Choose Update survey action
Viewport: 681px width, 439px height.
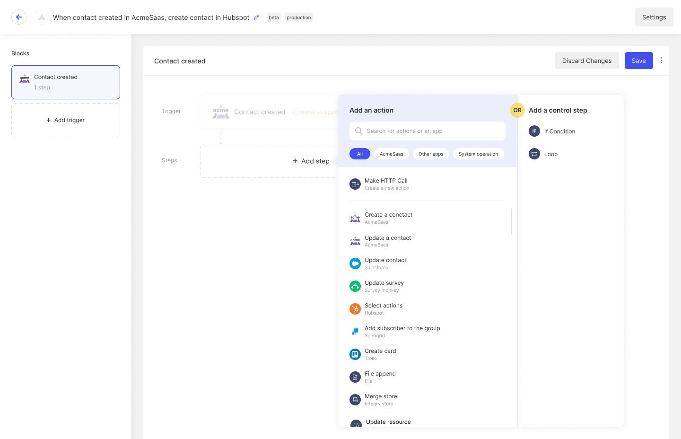428,286
